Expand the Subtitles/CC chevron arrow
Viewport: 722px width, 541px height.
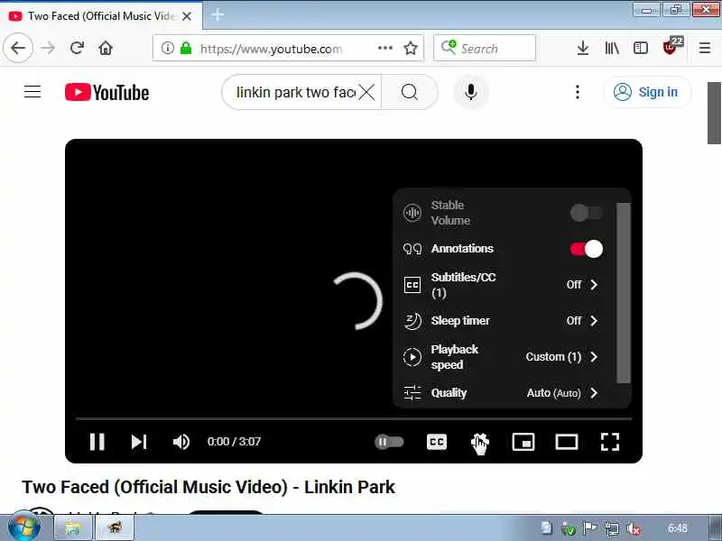(594, 285)
